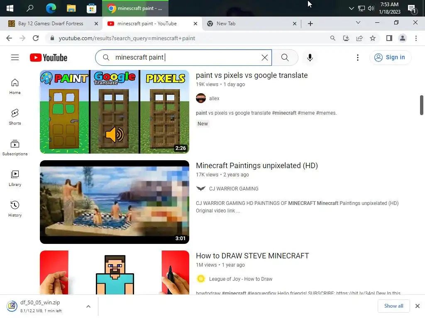Open 'How to DRAW STEVE MINECRAFT' video title
The width and height of the screenshot is (425, 318).
point(252,256)
